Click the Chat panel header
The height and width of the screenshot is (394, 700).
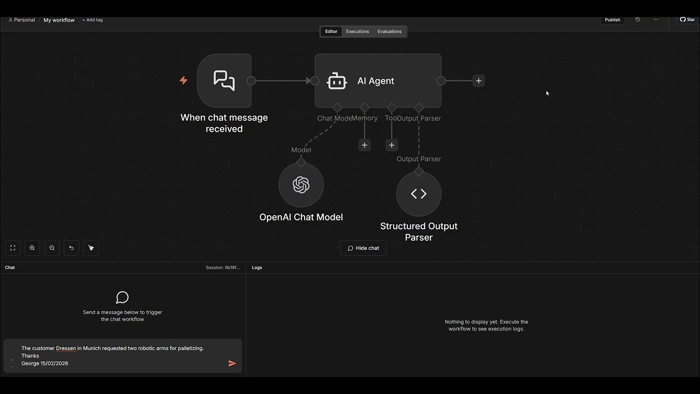tap(10, 268)
